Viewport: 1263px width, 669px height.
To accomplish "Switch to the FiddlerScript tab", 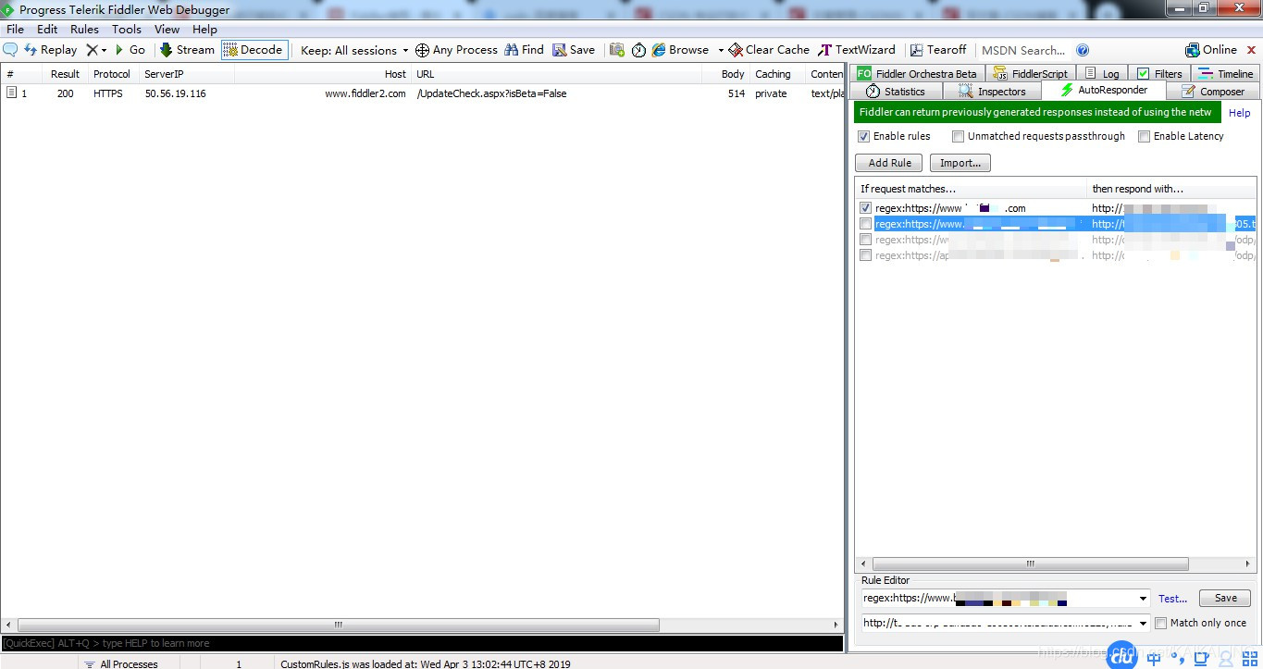I will pos(1030,73).
